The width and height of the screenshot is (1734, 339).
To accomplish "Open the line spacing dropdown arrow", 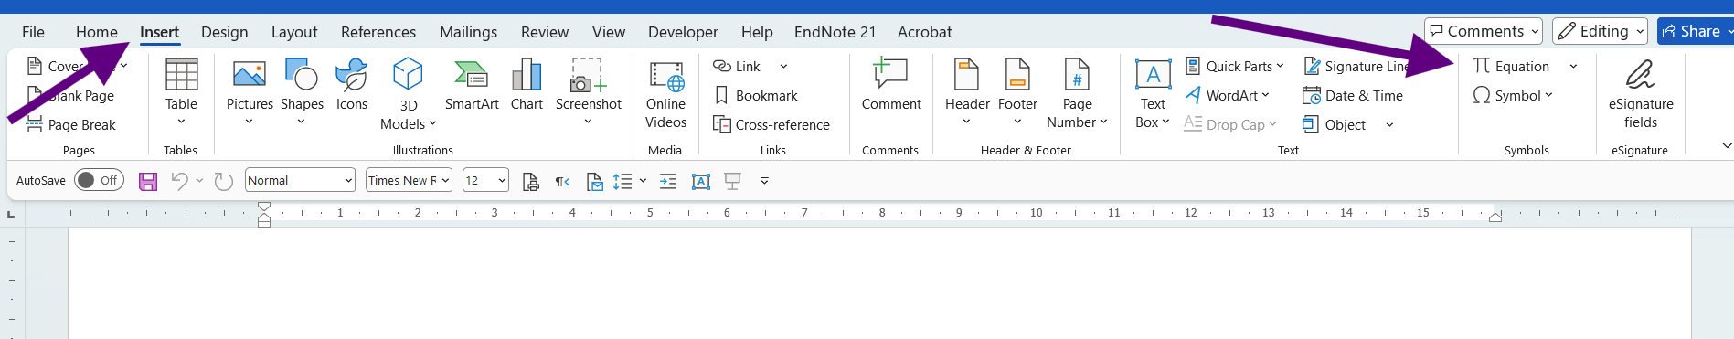I will (x=643, y=181).
